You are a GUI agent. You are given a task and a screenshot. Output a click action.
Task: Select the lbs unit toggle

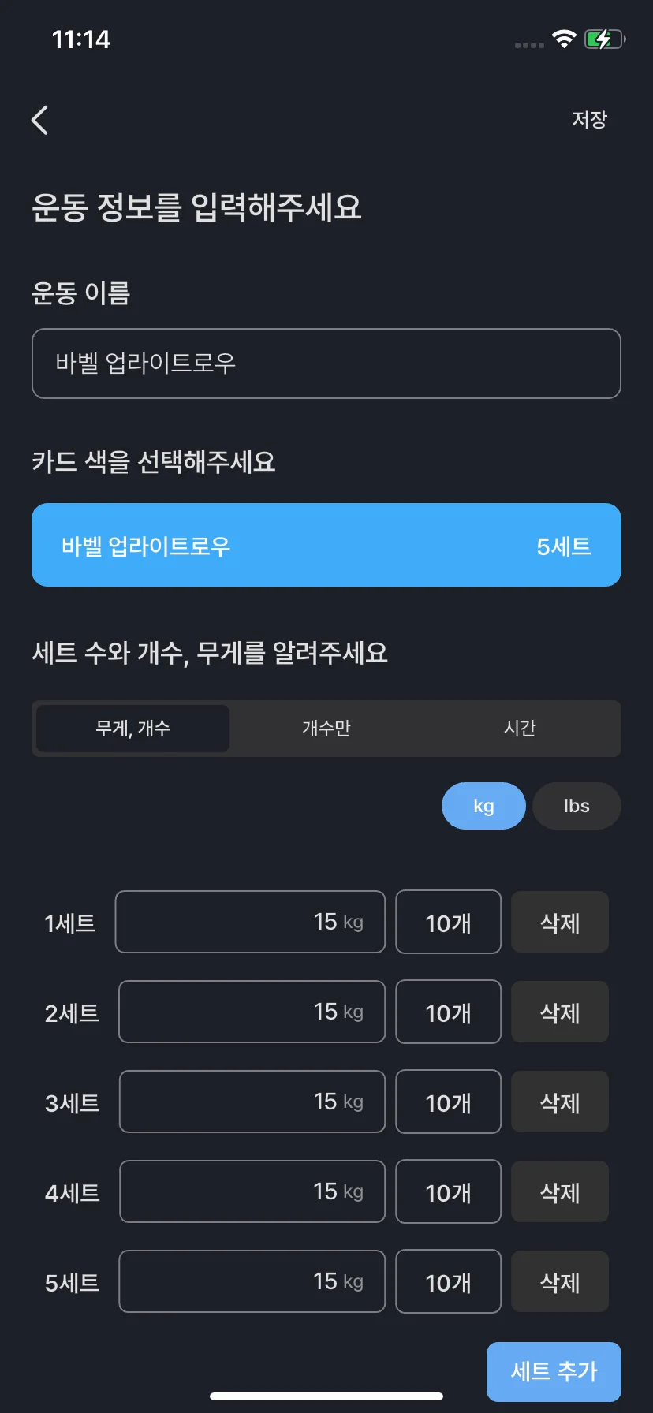tap(577, 806)
